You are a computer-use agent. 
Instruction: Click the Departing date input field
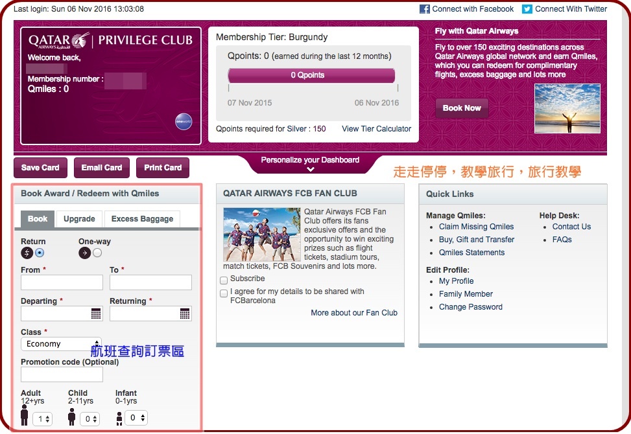coord(62,314)
